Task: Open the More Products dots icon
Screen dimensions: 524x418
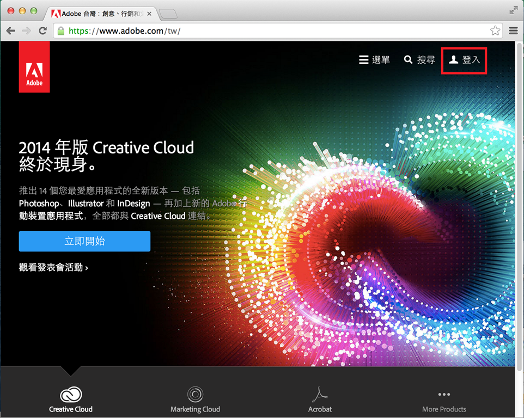Action: point(444,394)
